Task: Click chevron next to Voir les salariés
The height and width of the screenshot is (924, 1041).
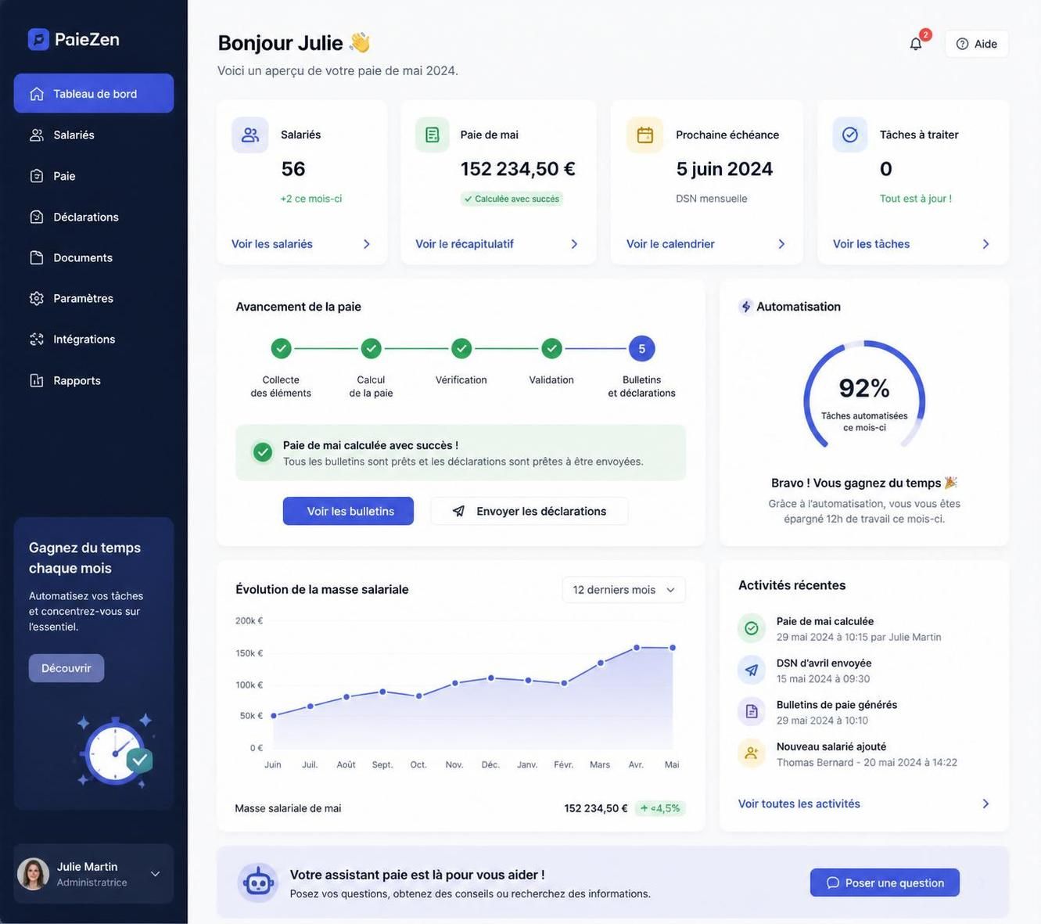Action: 367,244
